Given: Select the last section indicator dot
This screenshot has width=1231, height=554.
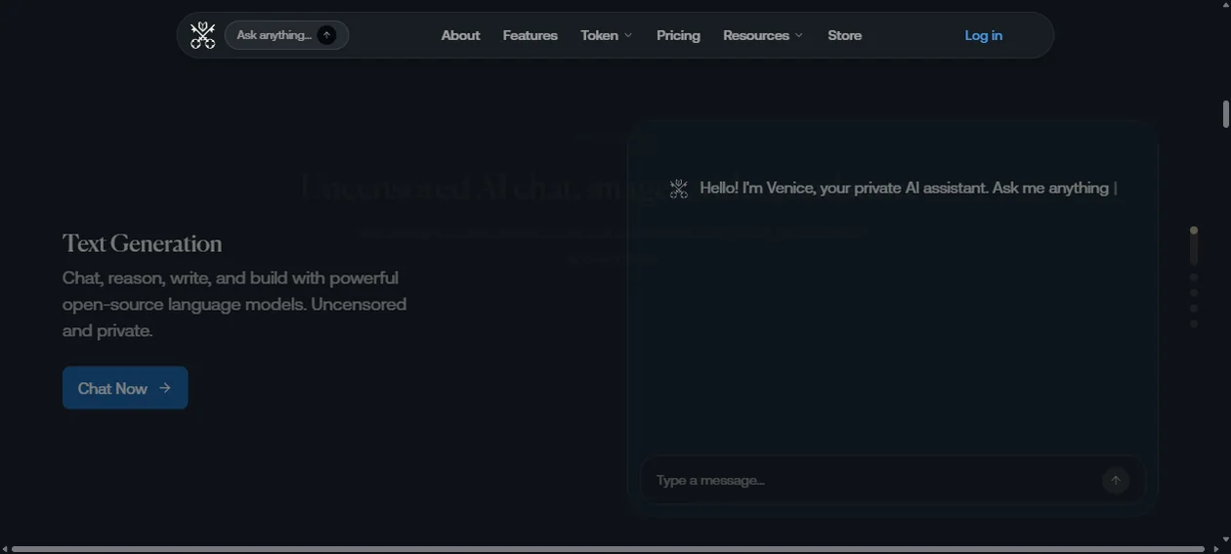Looking at the screenshot, I should (1194, 323).
